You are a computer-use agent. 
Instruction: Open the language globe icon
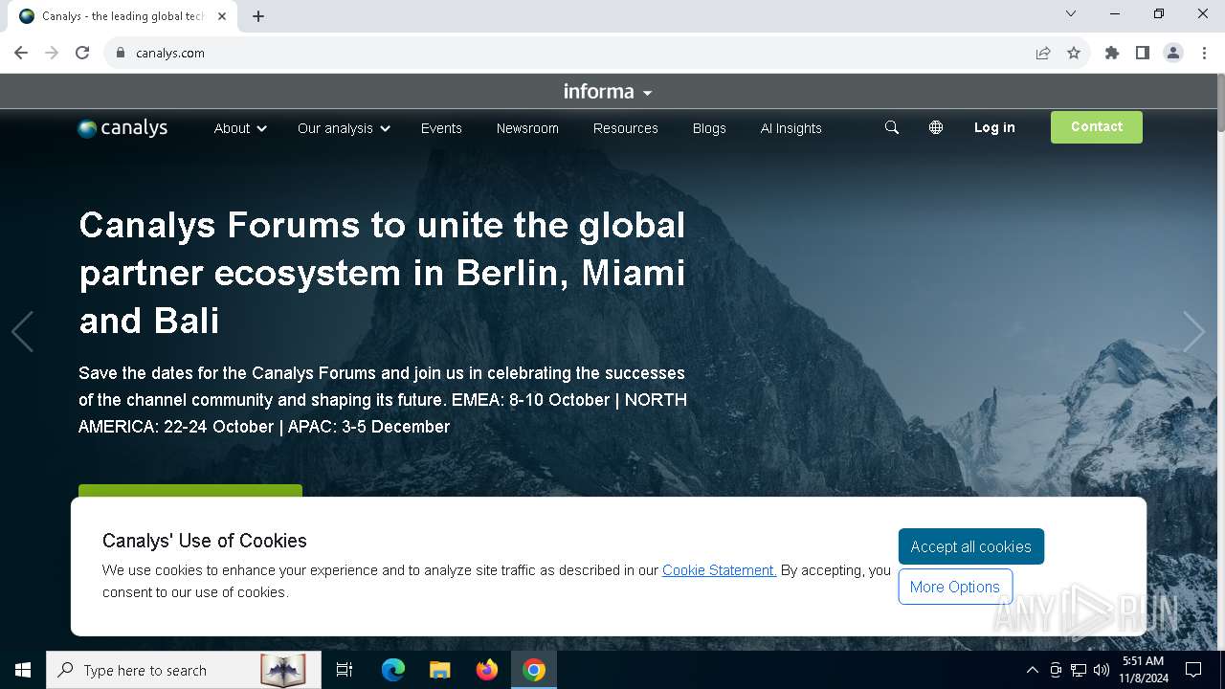click(936, 127)
